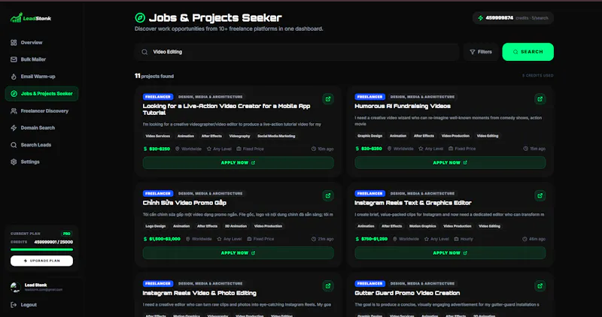Click the Overview grid icon

tap(14, 43)
